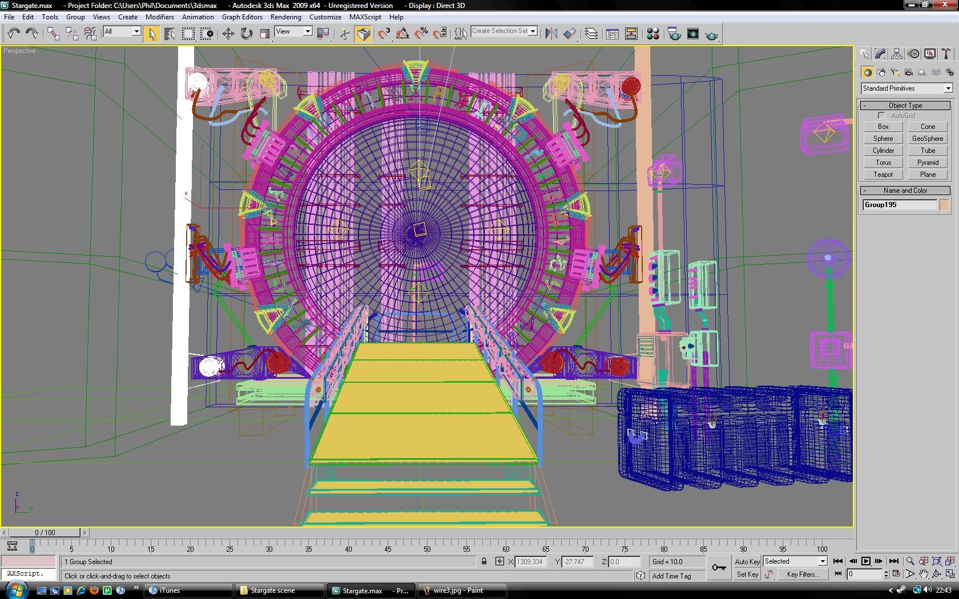Screen dimensions: 959x599
Task: Open the Rendering menu
Action: coord(285,17)
